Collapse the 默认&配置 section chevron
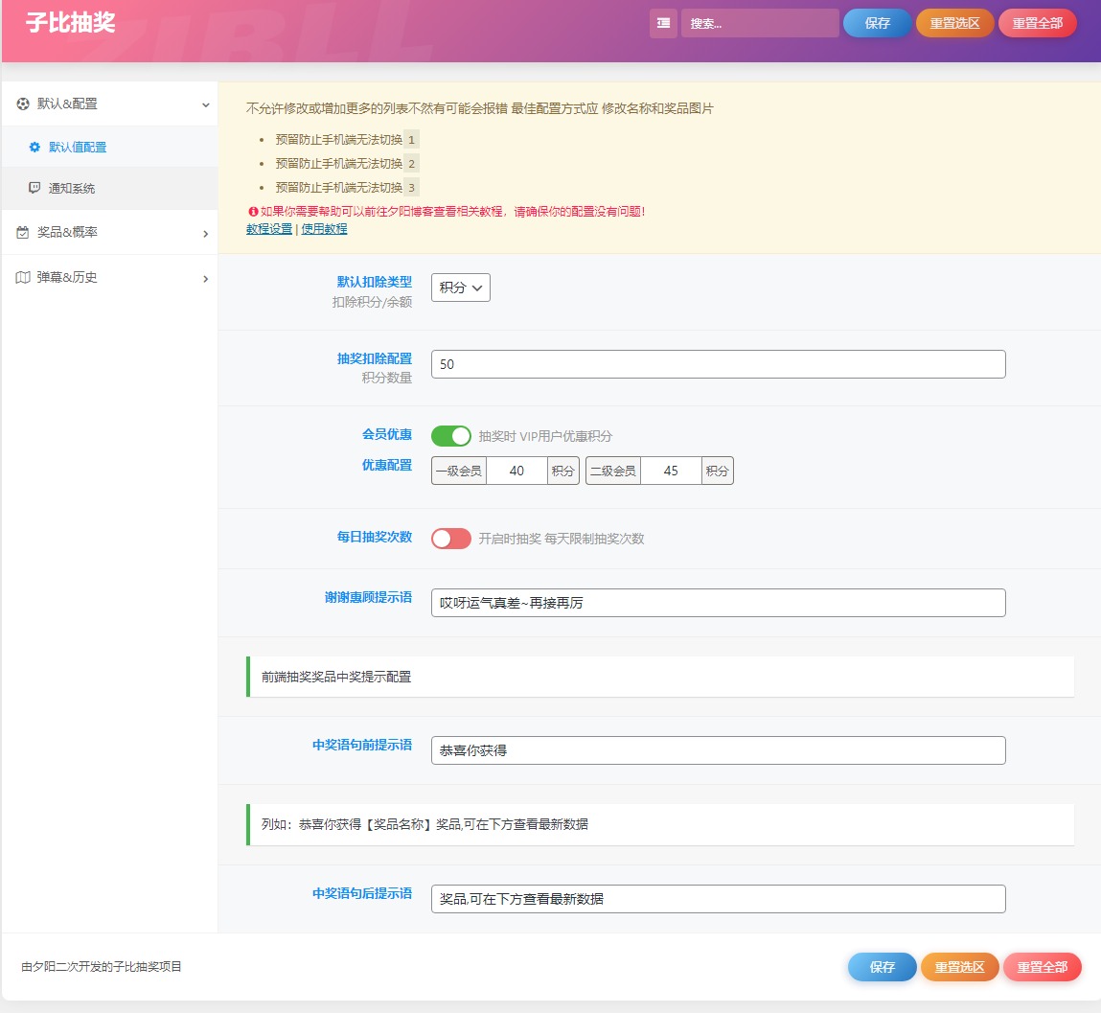The image size is (1101, 1013). coord(206,104)
